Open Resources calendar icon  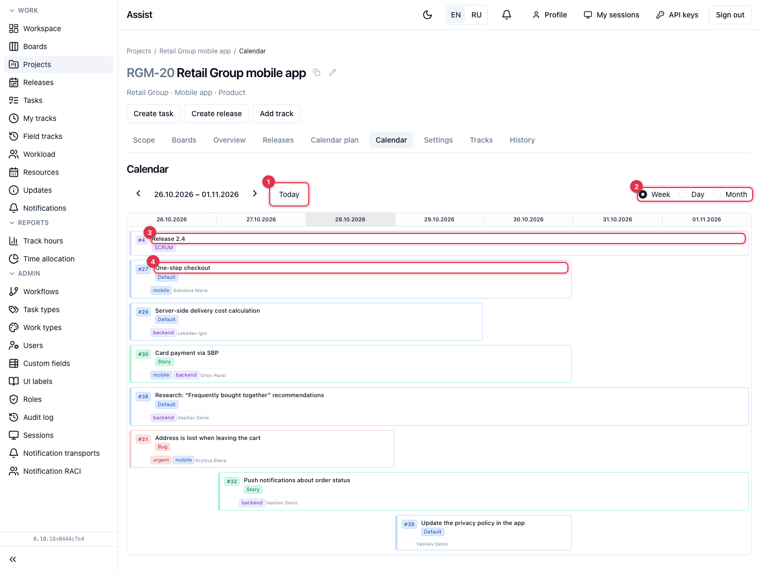click(x=14, y=172)
